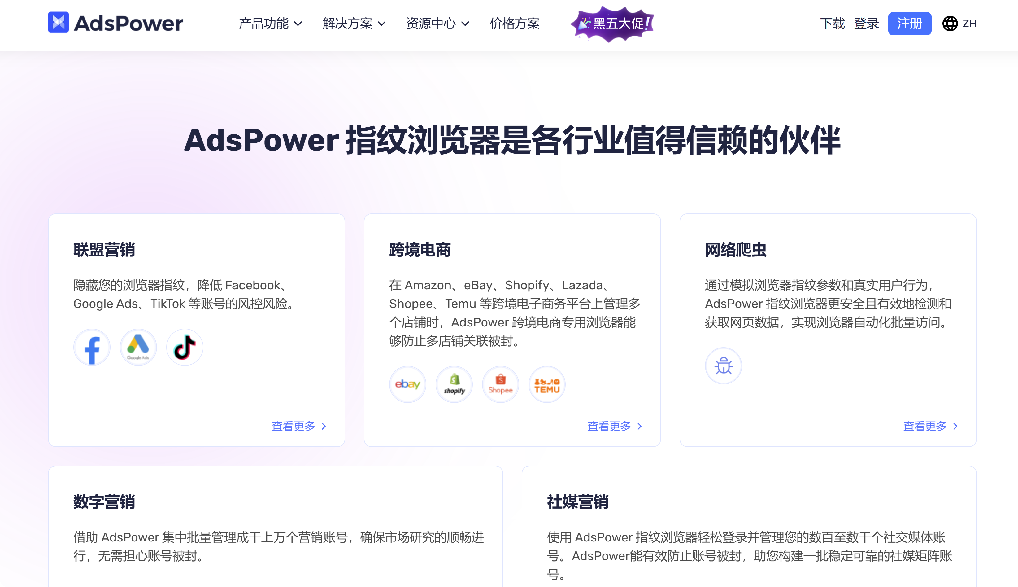Click the 登录 link
The image size is (1018, 587).
click(866, 23)
